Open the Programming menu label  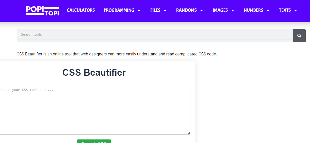pos(119,10)
